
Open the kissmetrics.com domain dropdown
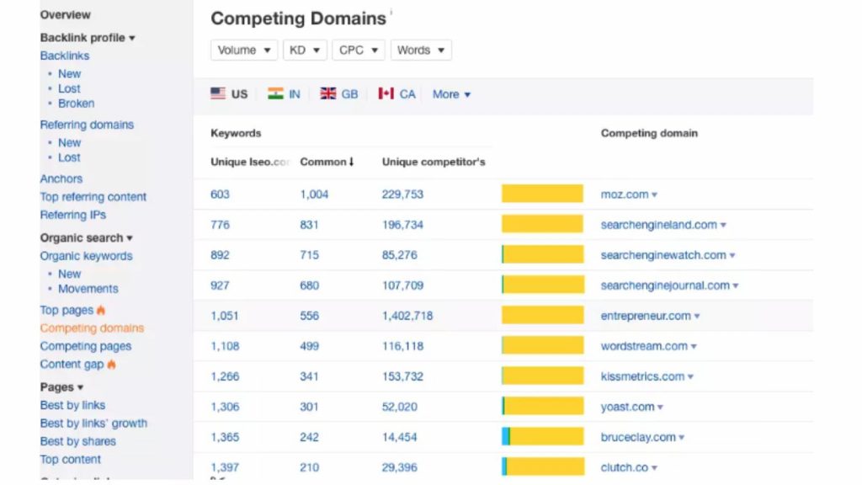(690, 376)
